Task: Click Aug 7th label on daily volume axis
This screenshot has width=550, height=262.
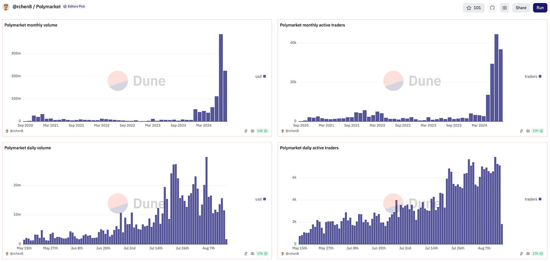Action: [208, 248]
